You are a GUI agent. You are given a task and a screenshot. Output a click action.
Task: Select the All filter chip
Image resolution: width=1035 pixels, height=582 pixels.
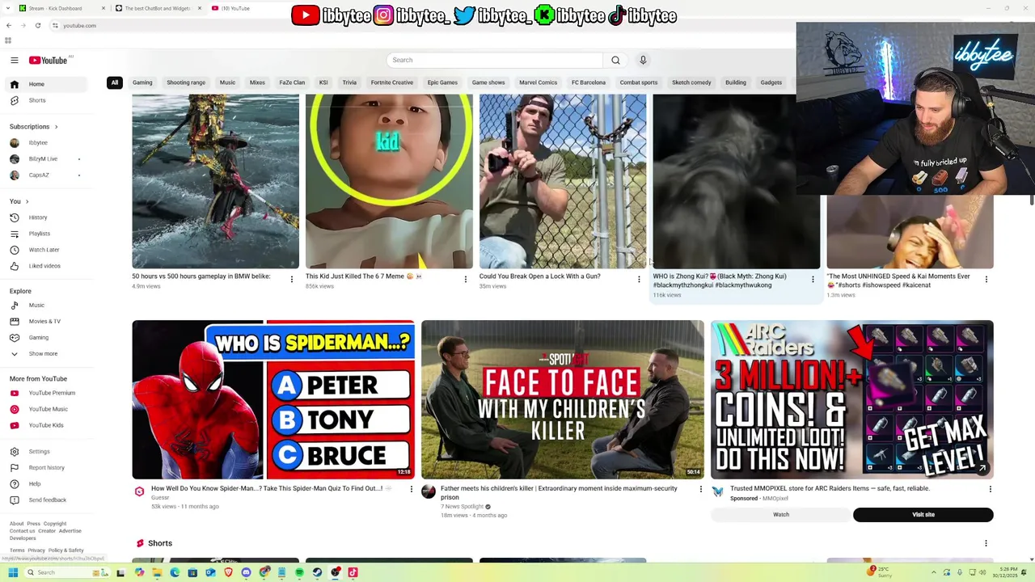[x=115, y=82]
